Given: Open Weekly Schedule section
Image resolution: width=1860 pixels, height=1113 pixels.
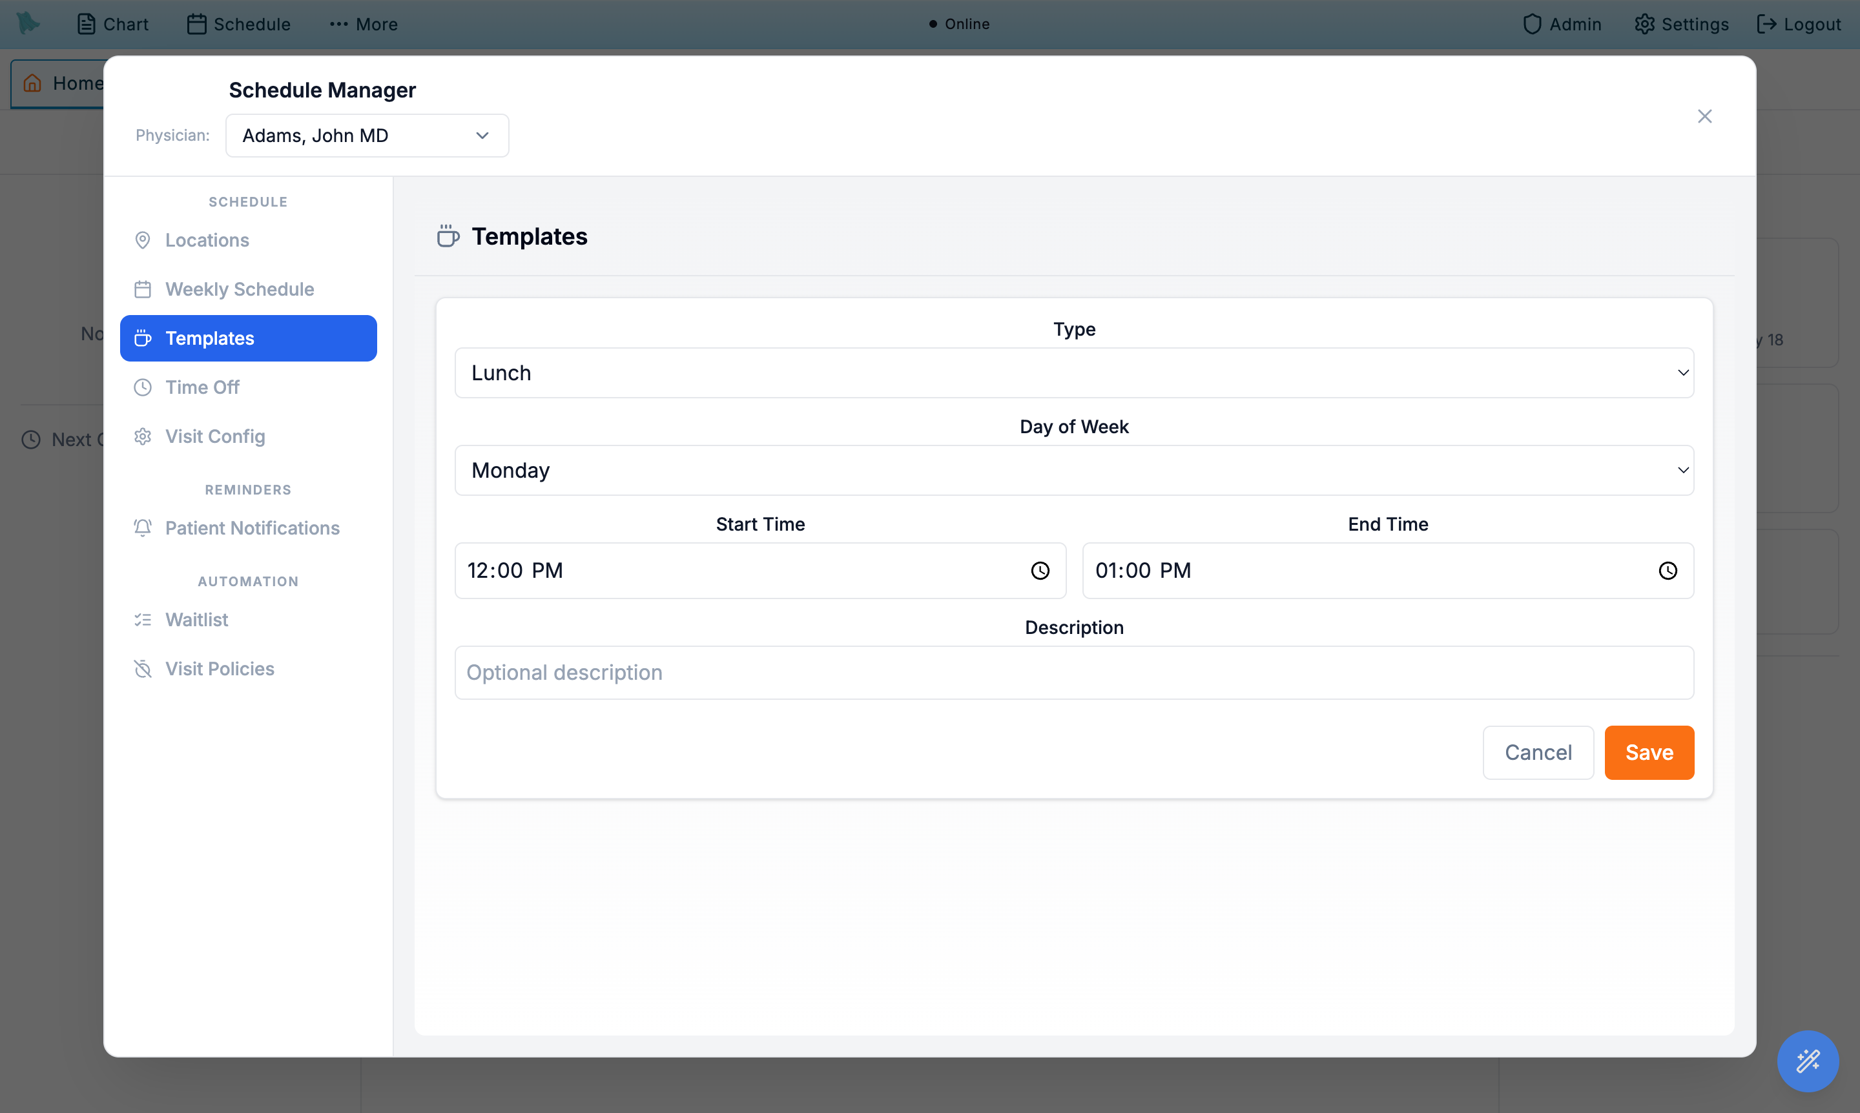Looking at the screenshot, I should click(249, 289).
